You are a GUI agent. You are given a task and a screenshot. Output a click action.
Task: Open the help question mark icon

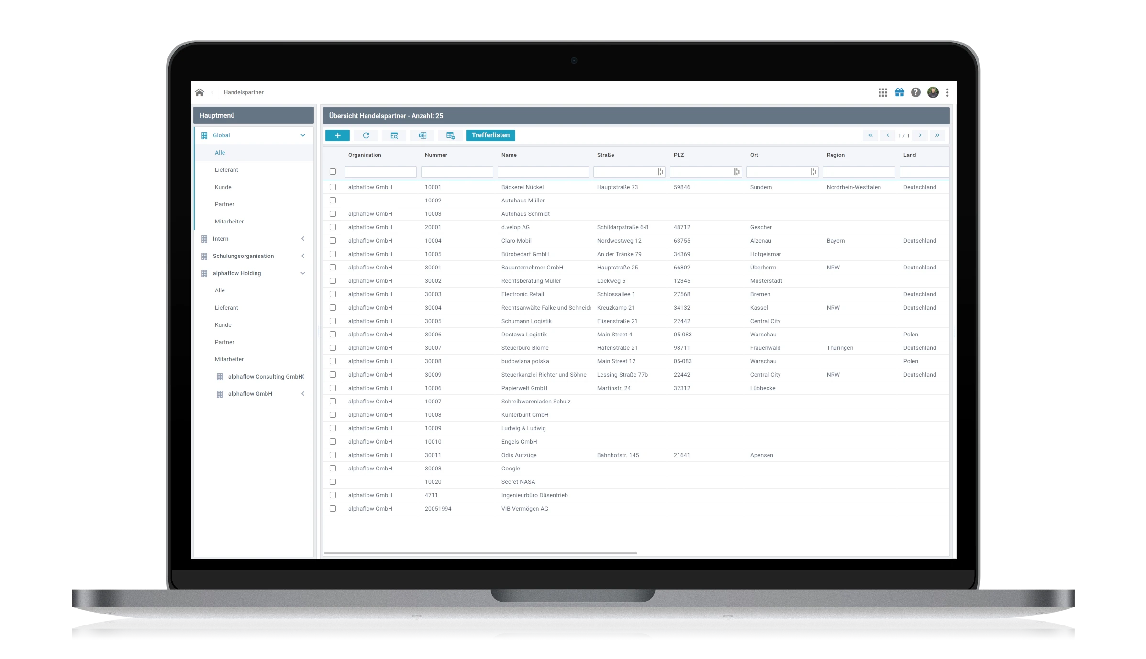tap(916, 92)
